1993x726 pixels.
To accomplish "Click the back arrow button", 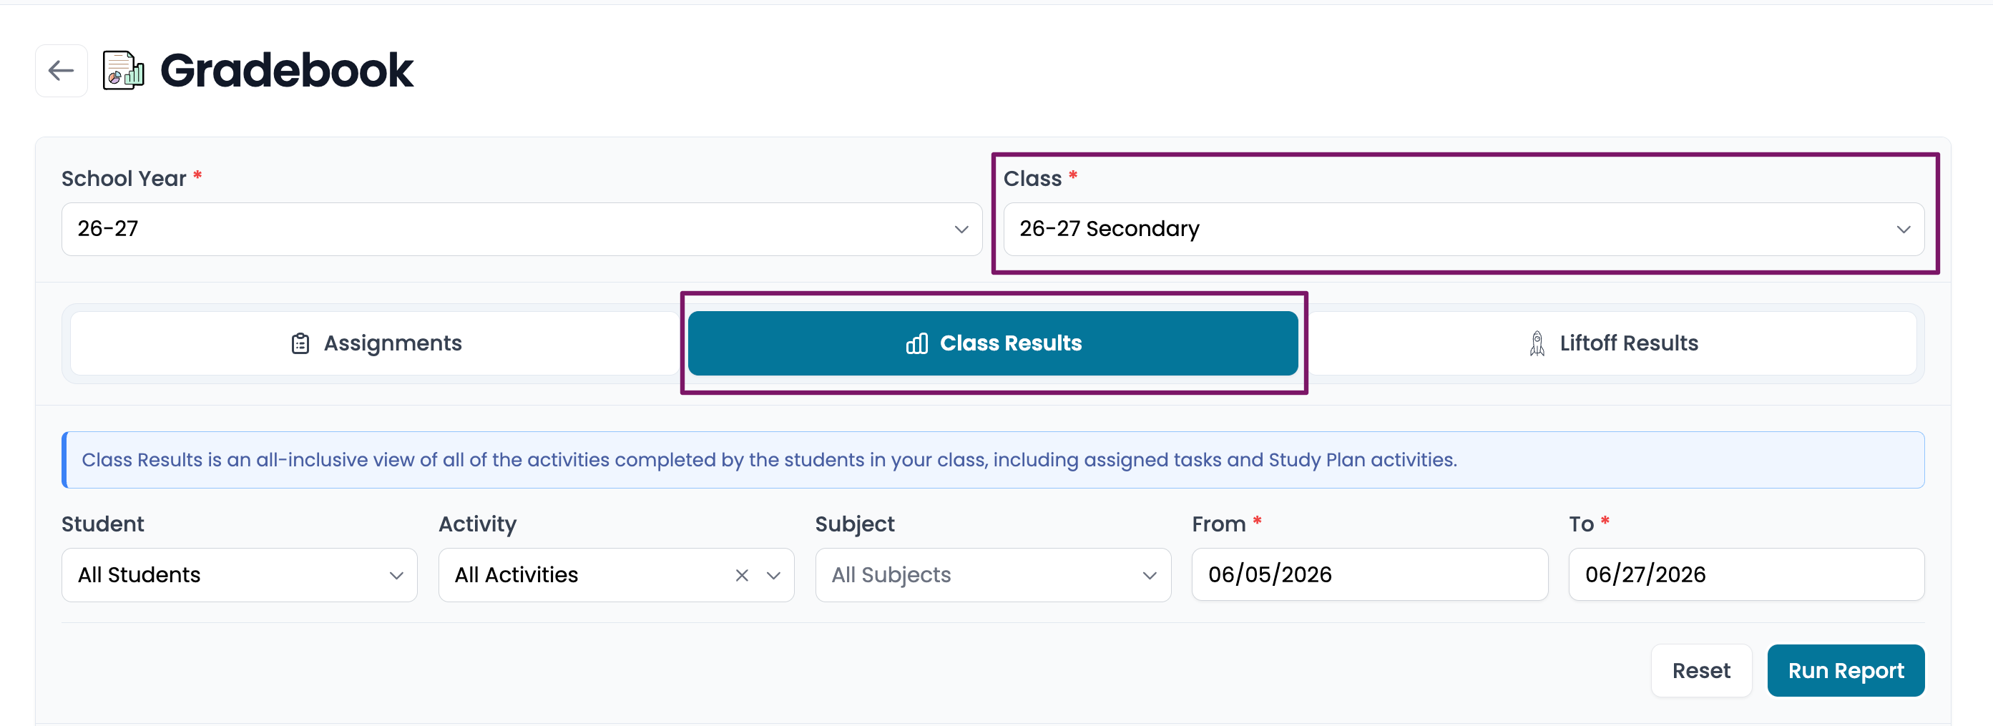I will pos(61,70).
